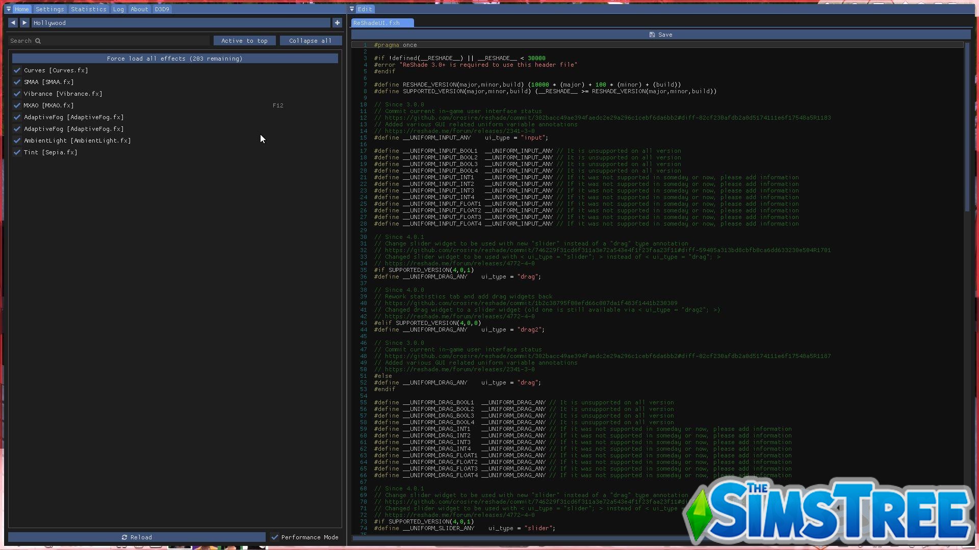The height and width of the screenshot is (550, 979).
Task: Reload the effects
Action: (137, 537)
